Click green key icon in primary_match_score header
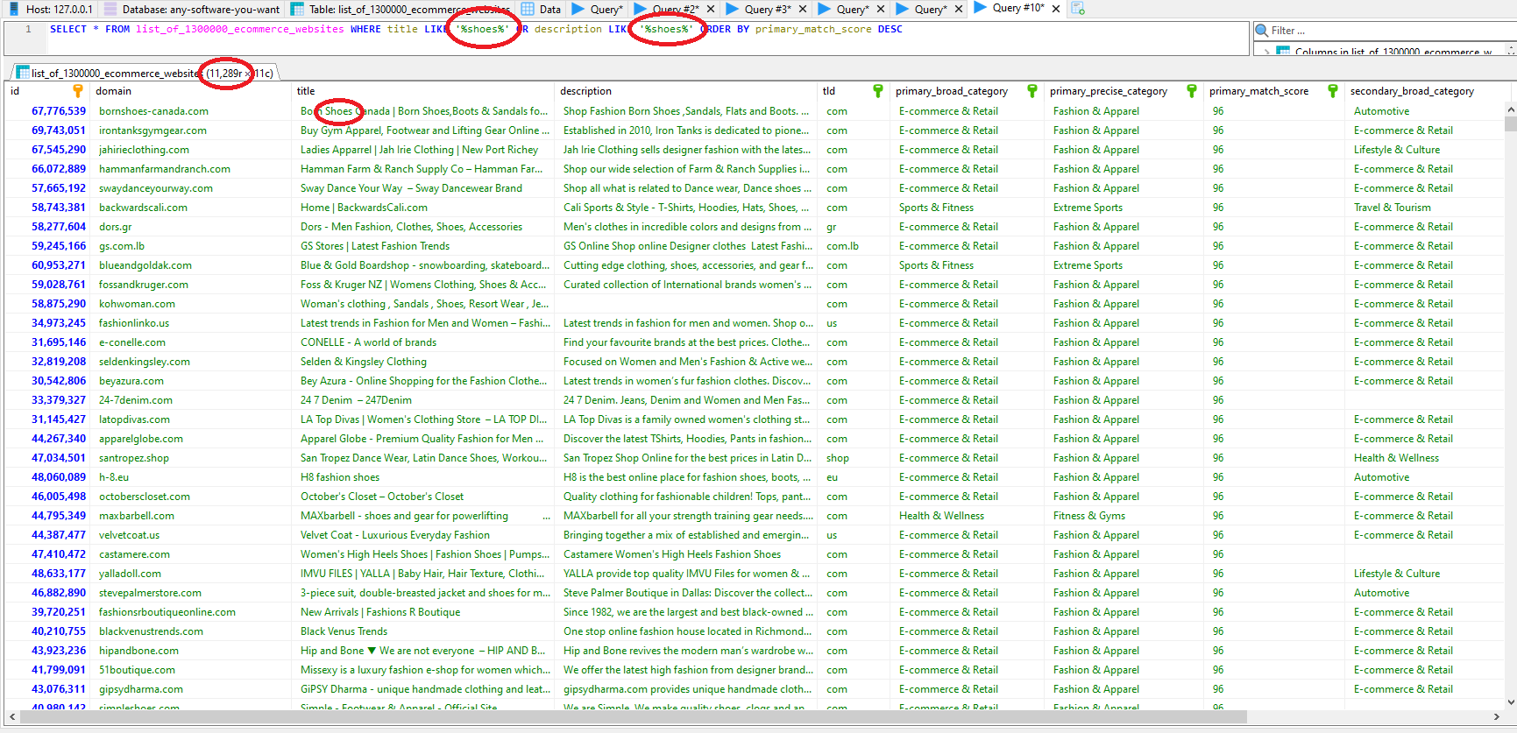The image size is (1517, 733). (x=1332, y=91)
